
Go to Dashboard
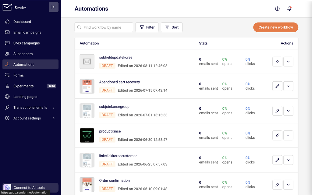pyautogui.click(x=30, y=22)
